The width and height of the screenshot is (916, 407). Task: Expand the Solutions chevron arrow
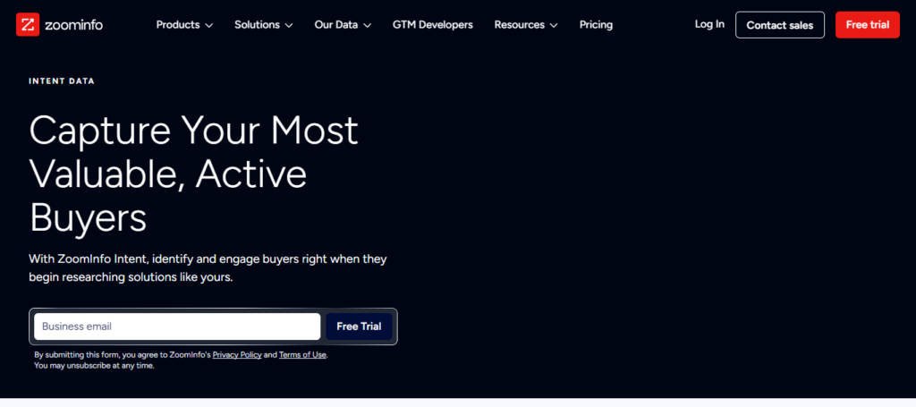coord(289,25)
